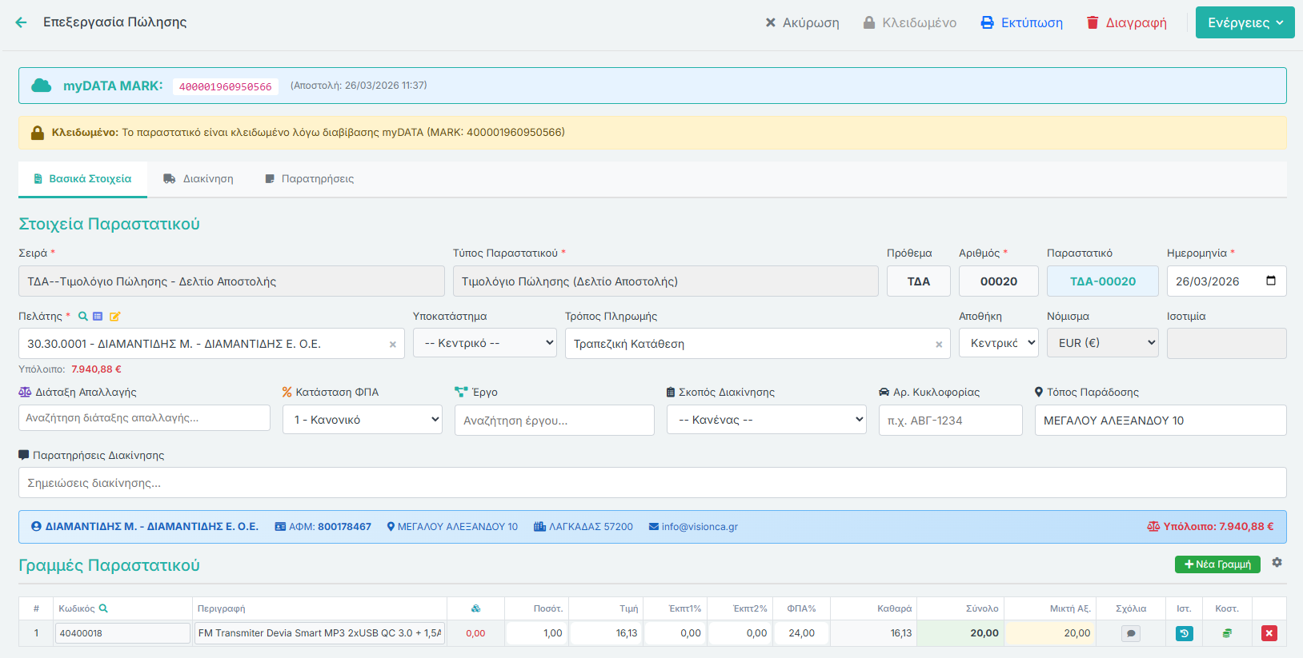The height and width of the screenshot is (658, 1303).
Task: Click the Εκτύπωση print button
Action: (x=1022, y=22)
